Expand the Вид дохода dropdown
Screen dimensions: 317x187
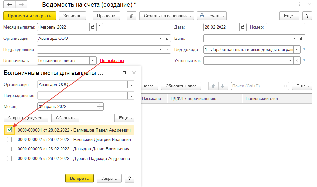coord(297,49)
